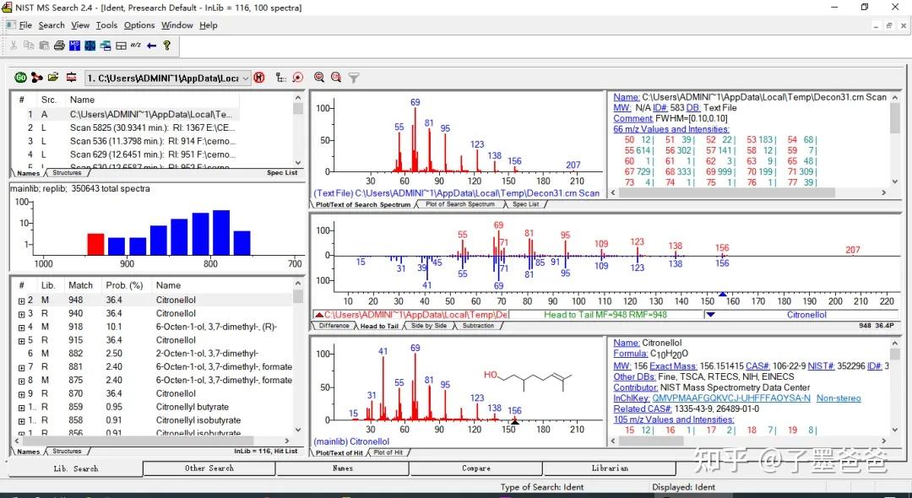The width and height of the screenshot is (912, 498).
Task: Click the second blue square toolbar icon
Action: coord(90,46)
